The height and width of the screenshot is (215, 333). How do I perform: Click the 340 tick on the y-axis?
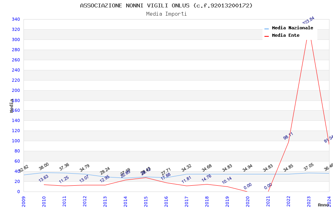coord(16,19)
